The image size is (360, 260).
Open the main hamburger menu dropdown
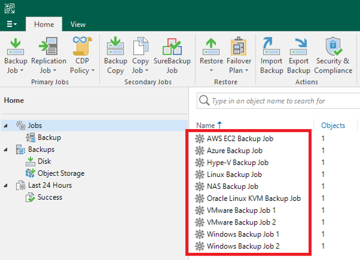[11, 24]
